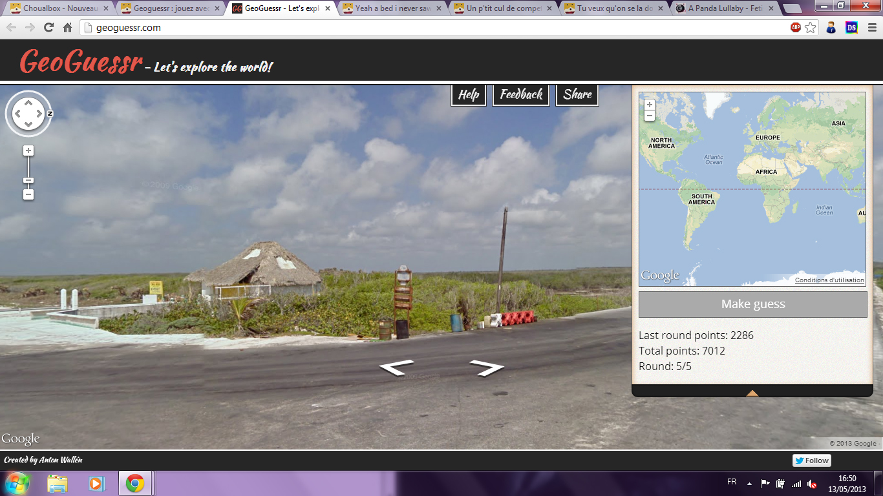This screenshot has height=496, width=883.
Task: Switch to the A Panda Lullaby tab
Action: (723, 8)
